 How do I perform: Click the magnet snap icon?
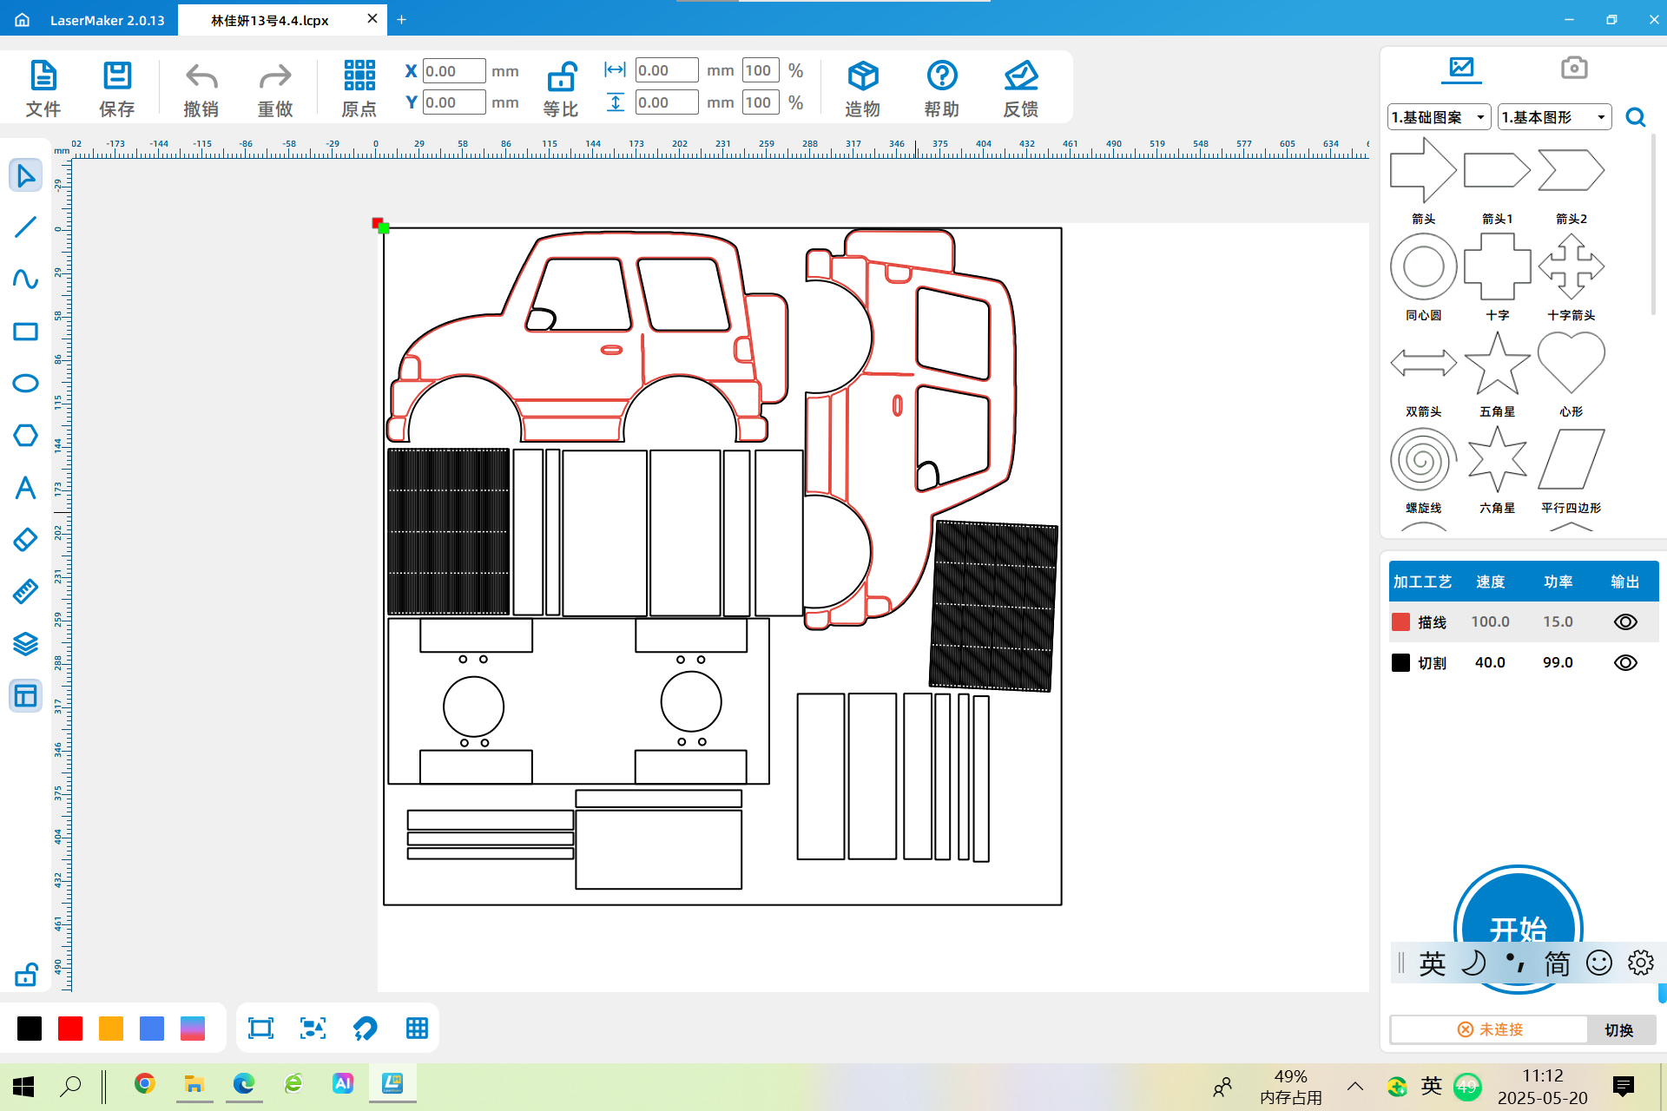pyautogui.click(x=365, y=1029)
